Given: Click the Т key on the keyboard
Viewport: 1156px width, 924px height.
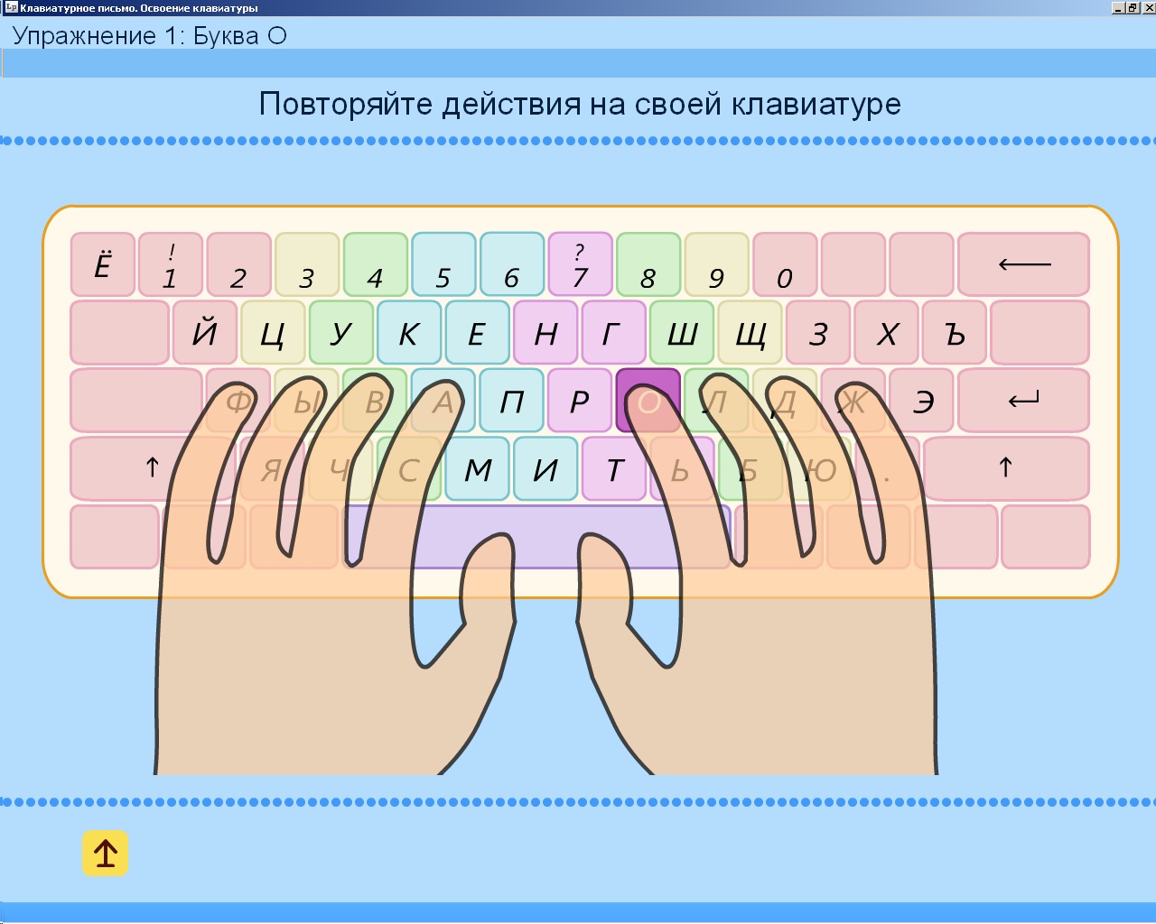Looking at the screenshot, I should (614, 469).
